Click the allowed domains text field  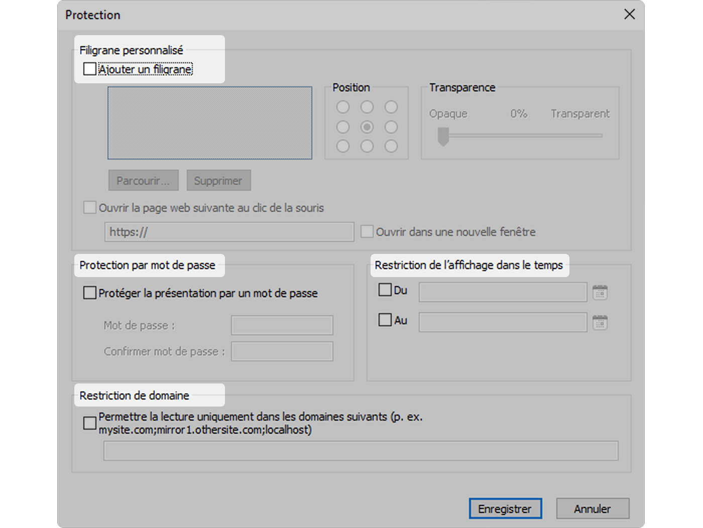pyautogui.click(x=361, y=451)
